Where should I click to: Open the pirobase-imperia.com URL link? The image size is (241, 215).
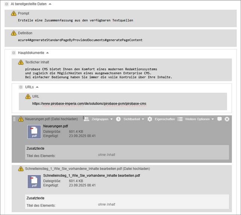pos(89,103)
